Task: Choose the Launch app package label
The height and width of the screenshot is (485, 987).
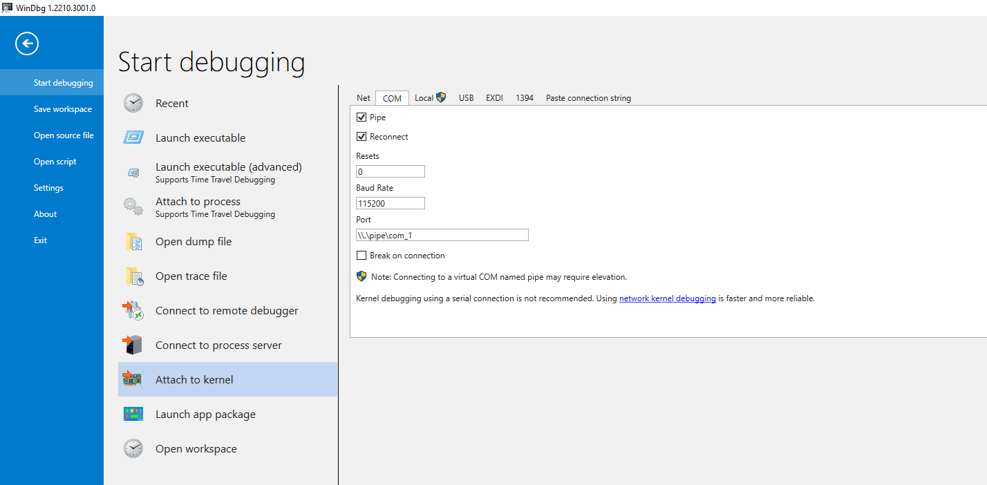Action: point(205,415)
